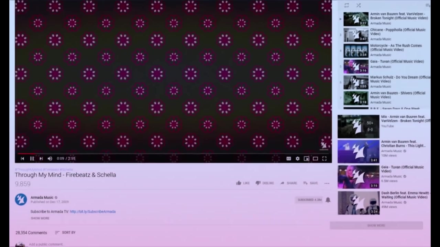Click As The Rush Comes thumbnail (3:34)

pyautogui.click(x=356, y=50)
